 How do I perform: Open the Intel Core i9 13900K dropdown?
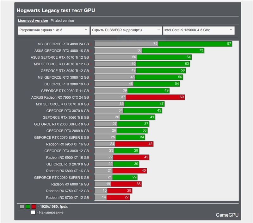199,30
